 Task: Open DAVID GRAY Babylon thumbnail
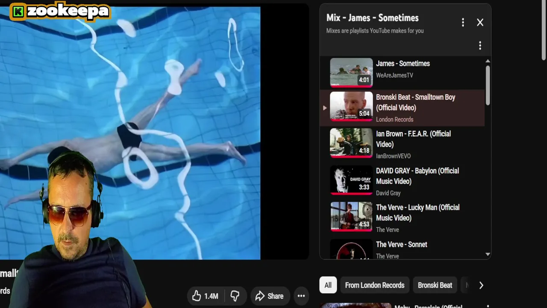(x=351, y=180)
